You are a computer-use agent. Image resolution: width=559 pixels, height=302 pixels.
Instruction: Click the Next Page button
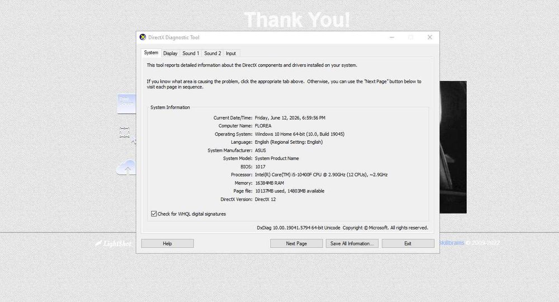tap(296, 243)
